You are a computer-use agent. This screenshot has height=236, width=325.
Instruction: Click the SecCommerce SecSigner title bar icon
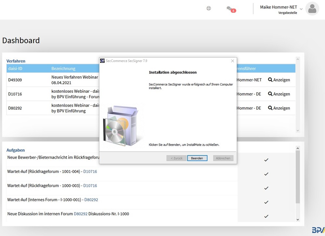coord(102,61)
